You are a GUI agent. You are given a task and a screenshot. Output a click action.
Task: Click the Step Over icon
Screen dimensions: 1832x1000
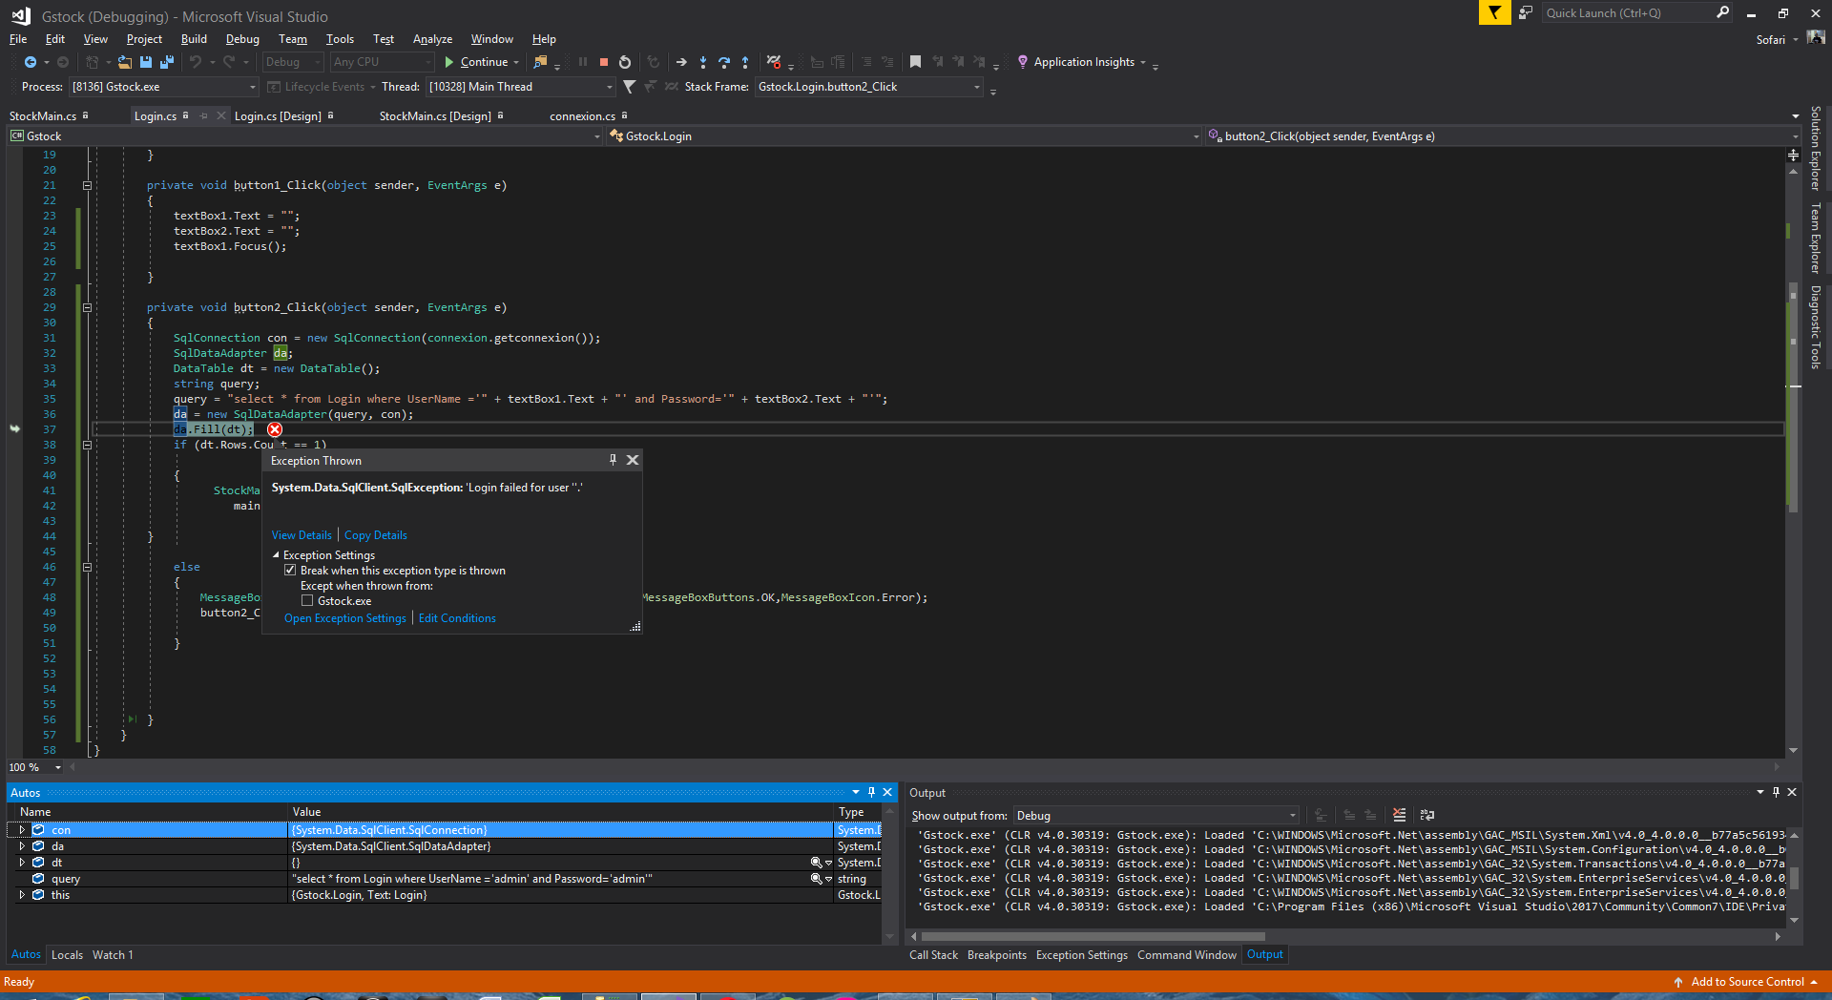724,62
